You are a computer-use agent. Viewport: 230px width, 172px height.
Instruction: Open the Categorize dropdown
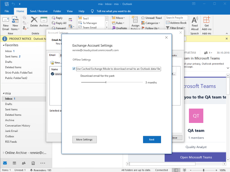[x=151, y=23]
